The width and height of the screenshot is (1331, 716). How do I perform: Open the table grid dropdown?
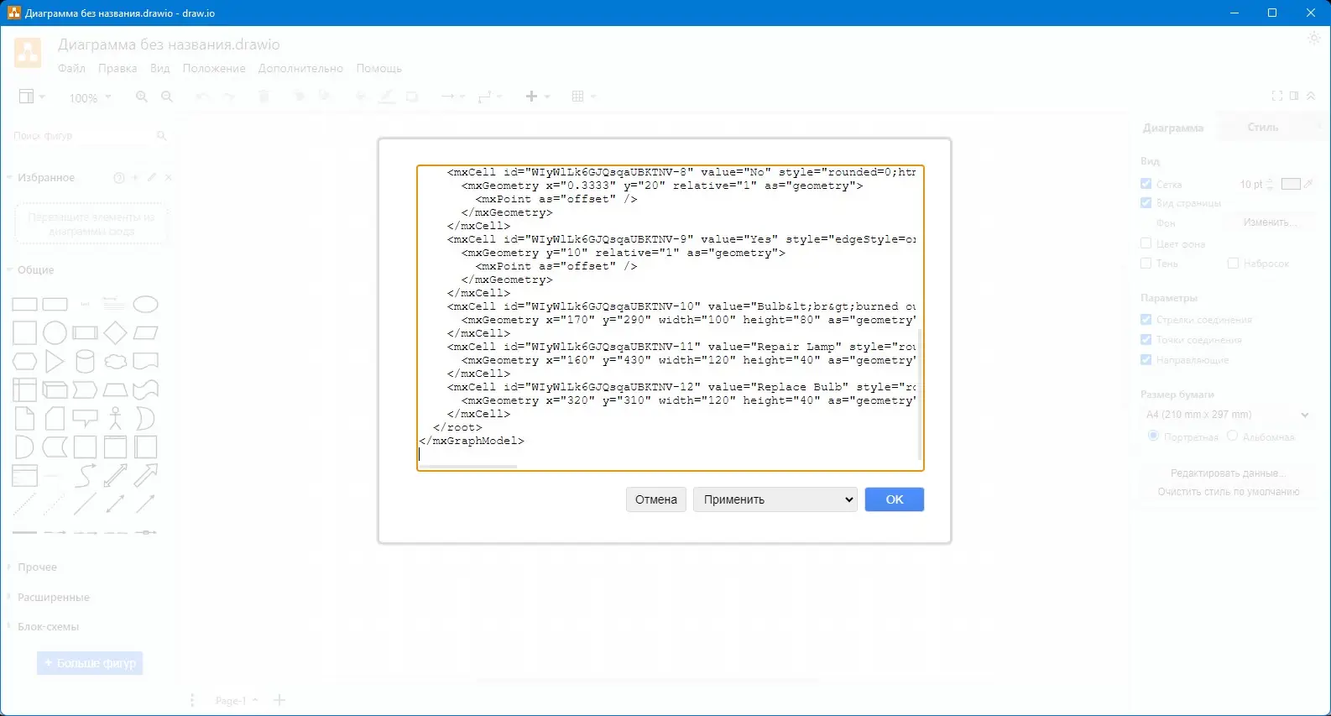pos(583,97)
